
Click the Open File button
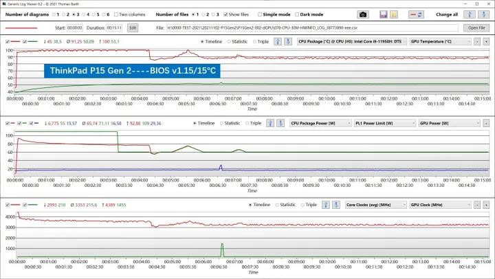pyautogui.click(x=476, y=27)
